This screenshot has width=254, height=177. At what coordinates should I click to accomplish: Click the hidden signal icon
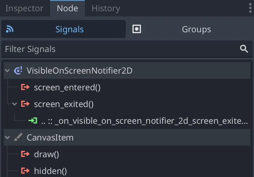pyautogui.click(x=25, y=171)
